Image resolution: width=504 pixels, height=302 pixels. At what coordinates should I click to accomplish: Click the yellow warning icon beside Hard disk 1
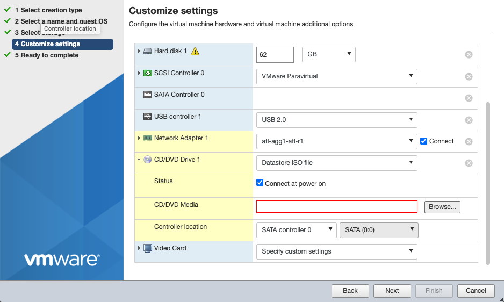pos(195,51)
